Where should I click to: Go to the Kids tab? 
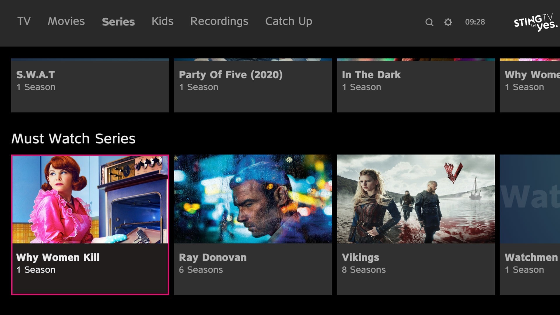tap(162, 21)
